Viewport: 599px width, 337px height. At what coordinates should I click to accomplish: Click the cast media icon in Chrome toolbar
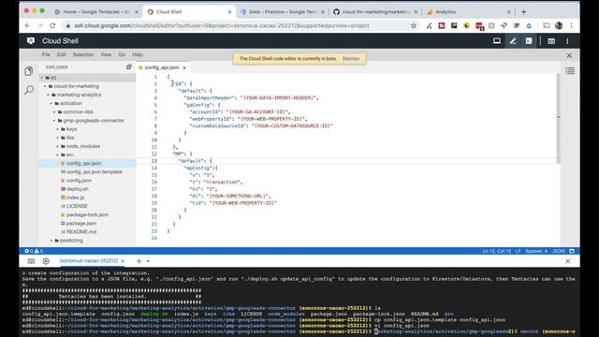[547, 25]
